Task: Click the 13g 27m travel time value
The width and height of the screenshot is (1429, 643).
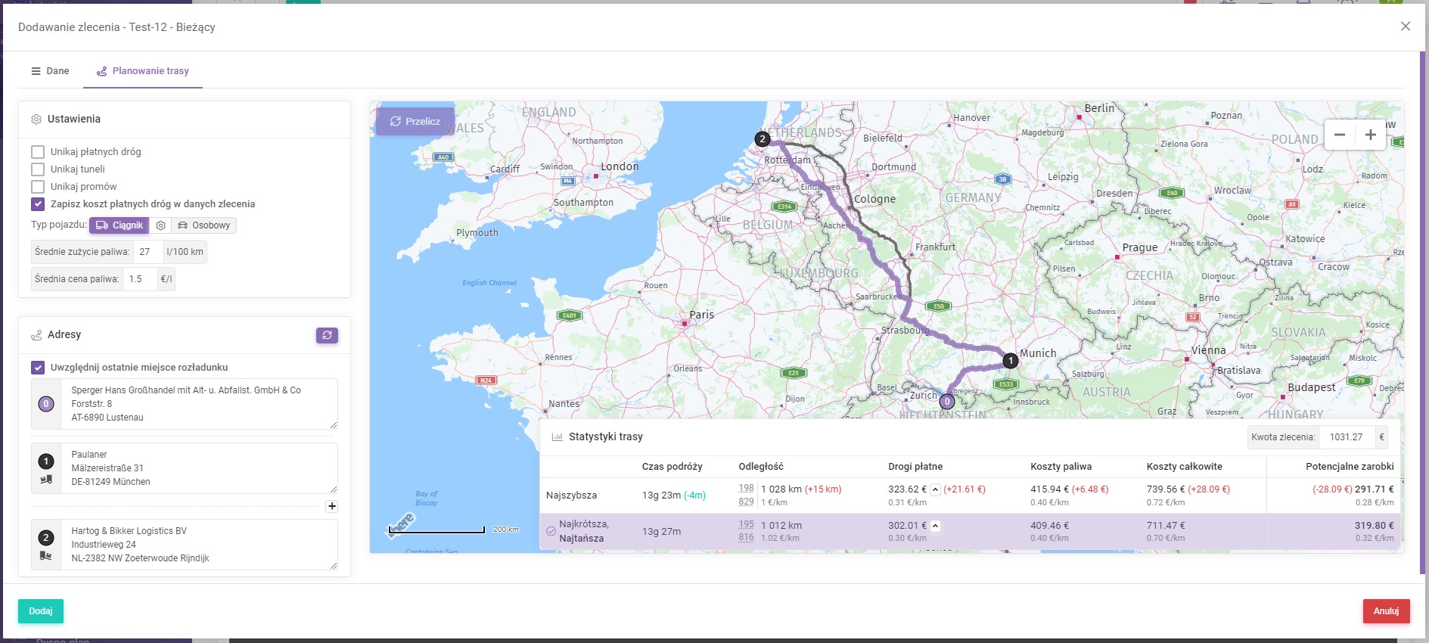Action: 661,532
